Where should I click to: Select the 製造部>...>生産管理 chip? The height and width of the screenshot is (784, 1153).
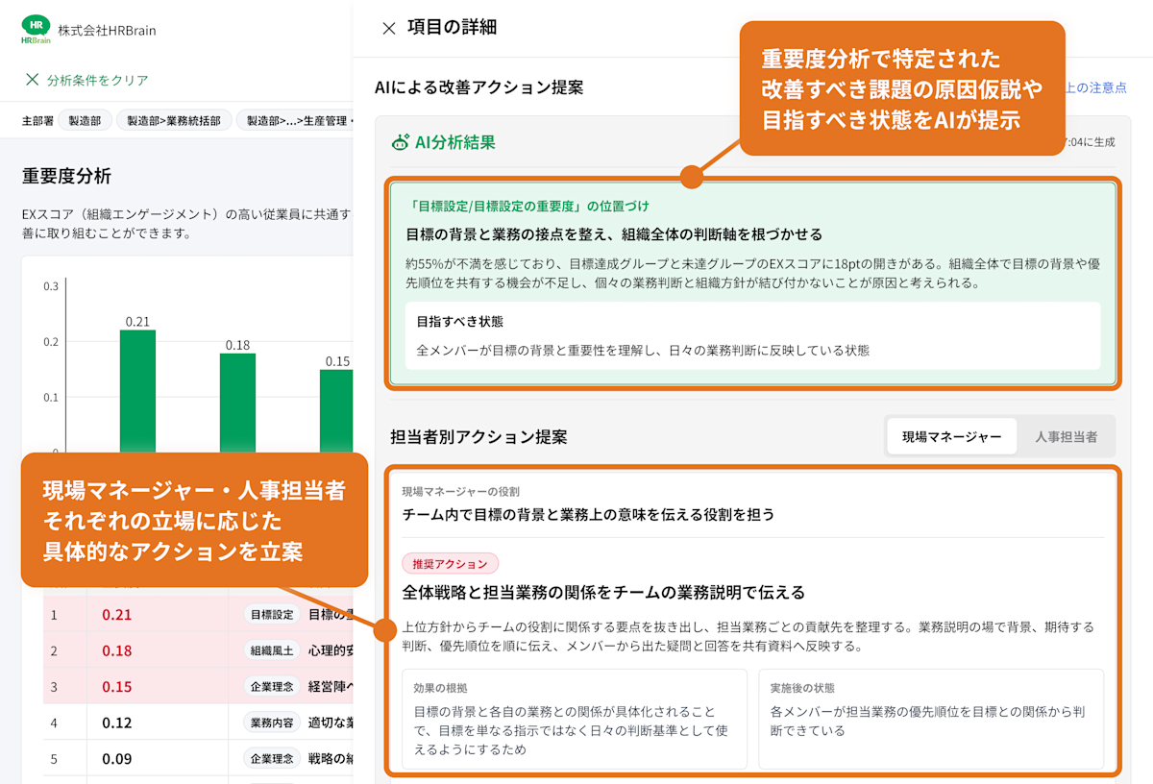point(296,121)
